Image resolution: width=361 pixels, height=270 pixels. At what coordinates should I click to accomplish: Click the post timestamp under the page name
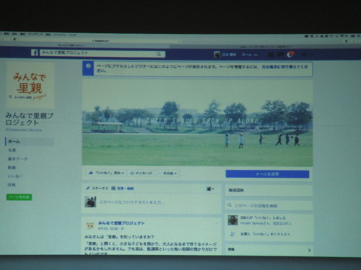click(108, 229)
